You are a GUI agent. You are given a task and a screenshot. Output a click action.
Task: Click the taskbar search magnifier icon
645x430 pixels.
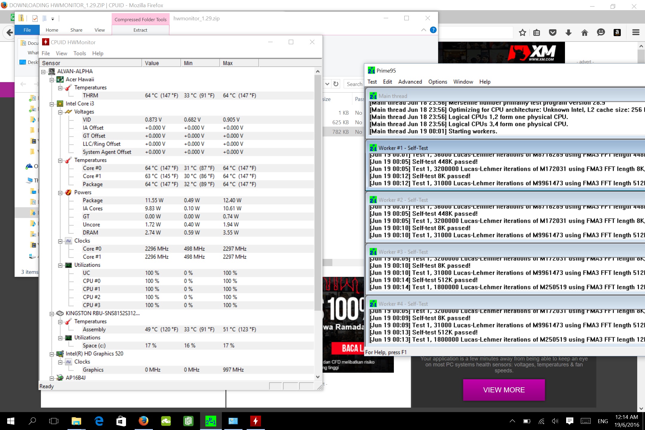[32, 421]
